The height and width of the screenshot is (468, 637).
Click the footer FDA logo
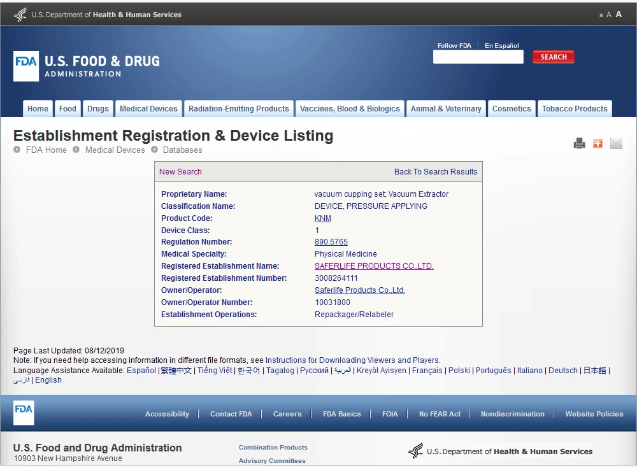[x=24, y=413]
